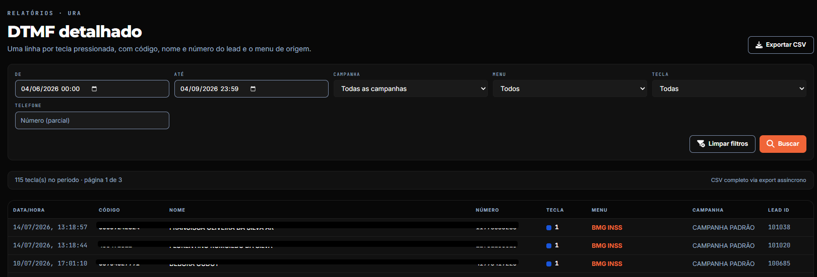817x277 pixels.
Task: Open the calendar picker in the ATÉ field
Action: (x=253, y=89)
